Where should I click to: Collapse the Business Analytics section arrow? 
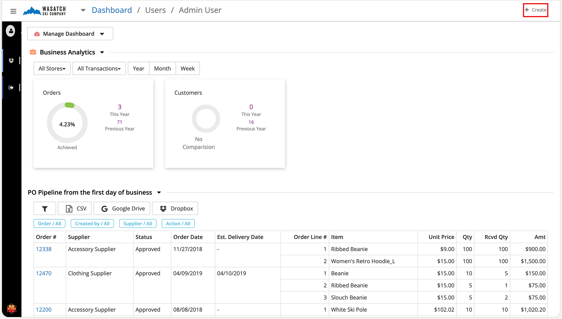102,52
